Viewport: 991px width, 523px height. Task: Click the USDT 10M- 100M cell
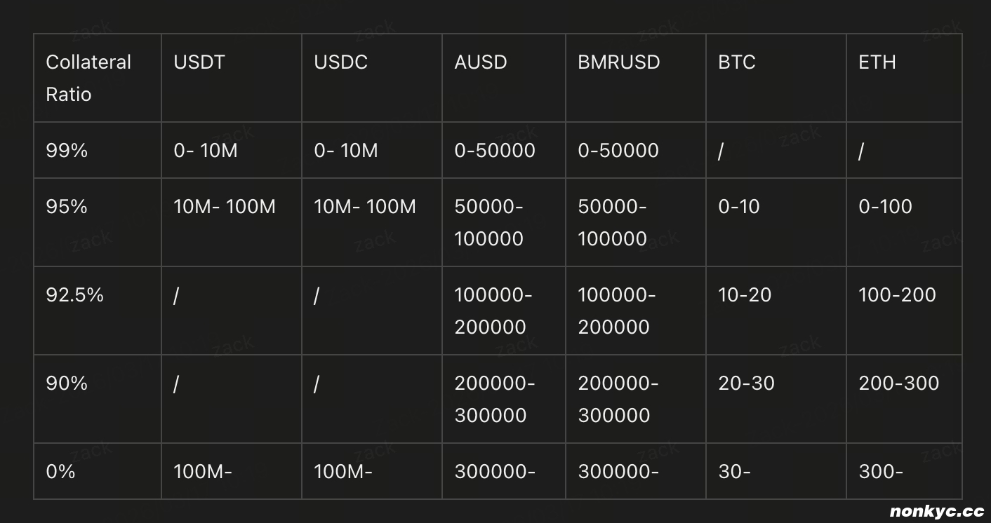(225, 207)
